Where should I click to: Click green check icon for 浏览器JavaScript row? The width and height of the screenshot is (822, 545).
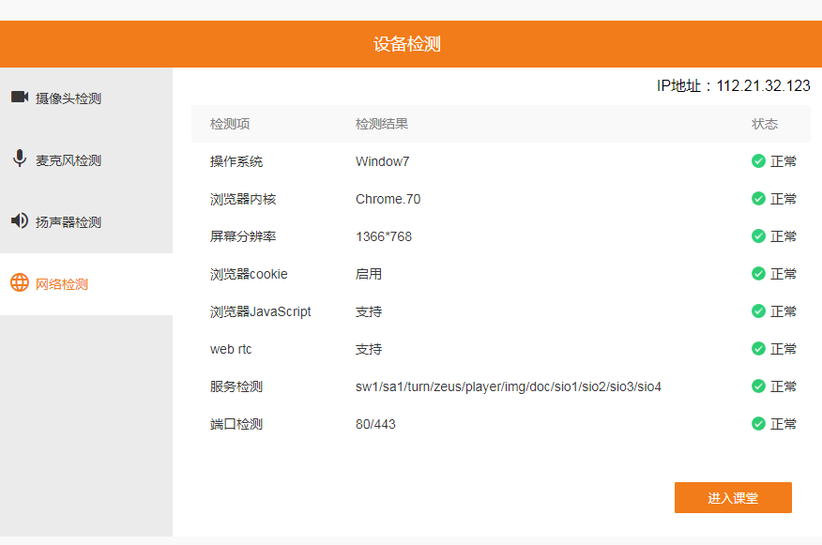point(758,311)
